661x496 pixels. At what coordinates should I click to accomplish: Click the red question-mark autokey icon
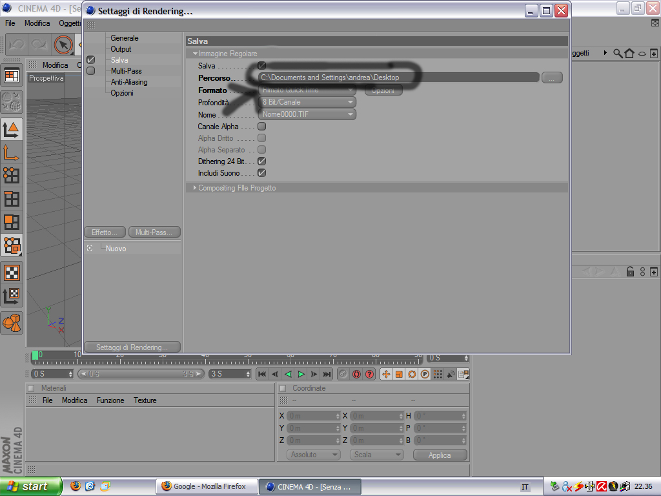pyautogui.click(x=369, y=374)
